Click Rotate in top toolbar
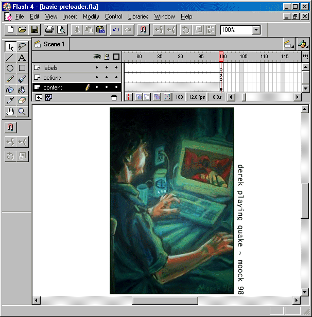The image size is (312, 317). 186,30
